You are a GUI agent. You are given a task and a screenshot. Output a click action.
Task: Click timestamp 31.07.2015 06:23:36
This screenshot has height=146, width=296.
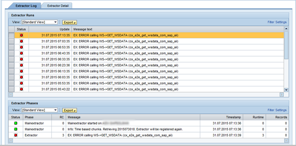pyautogui.click(x=55, y=65)
